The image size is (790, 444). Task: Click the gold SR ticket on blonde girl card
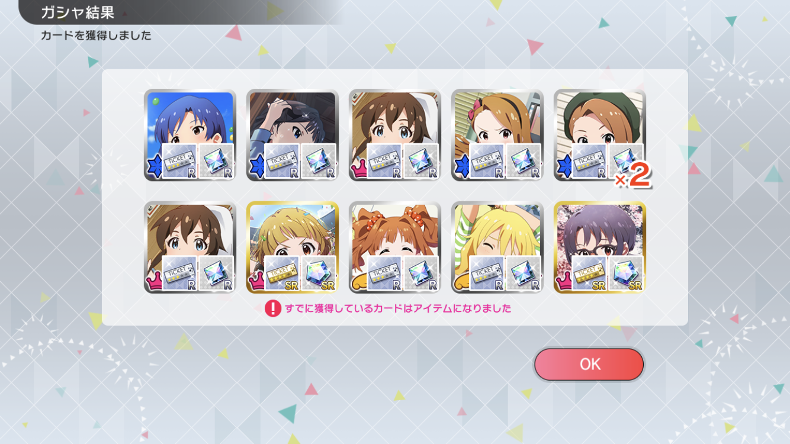pyautogui.click(x=282, y=273)
